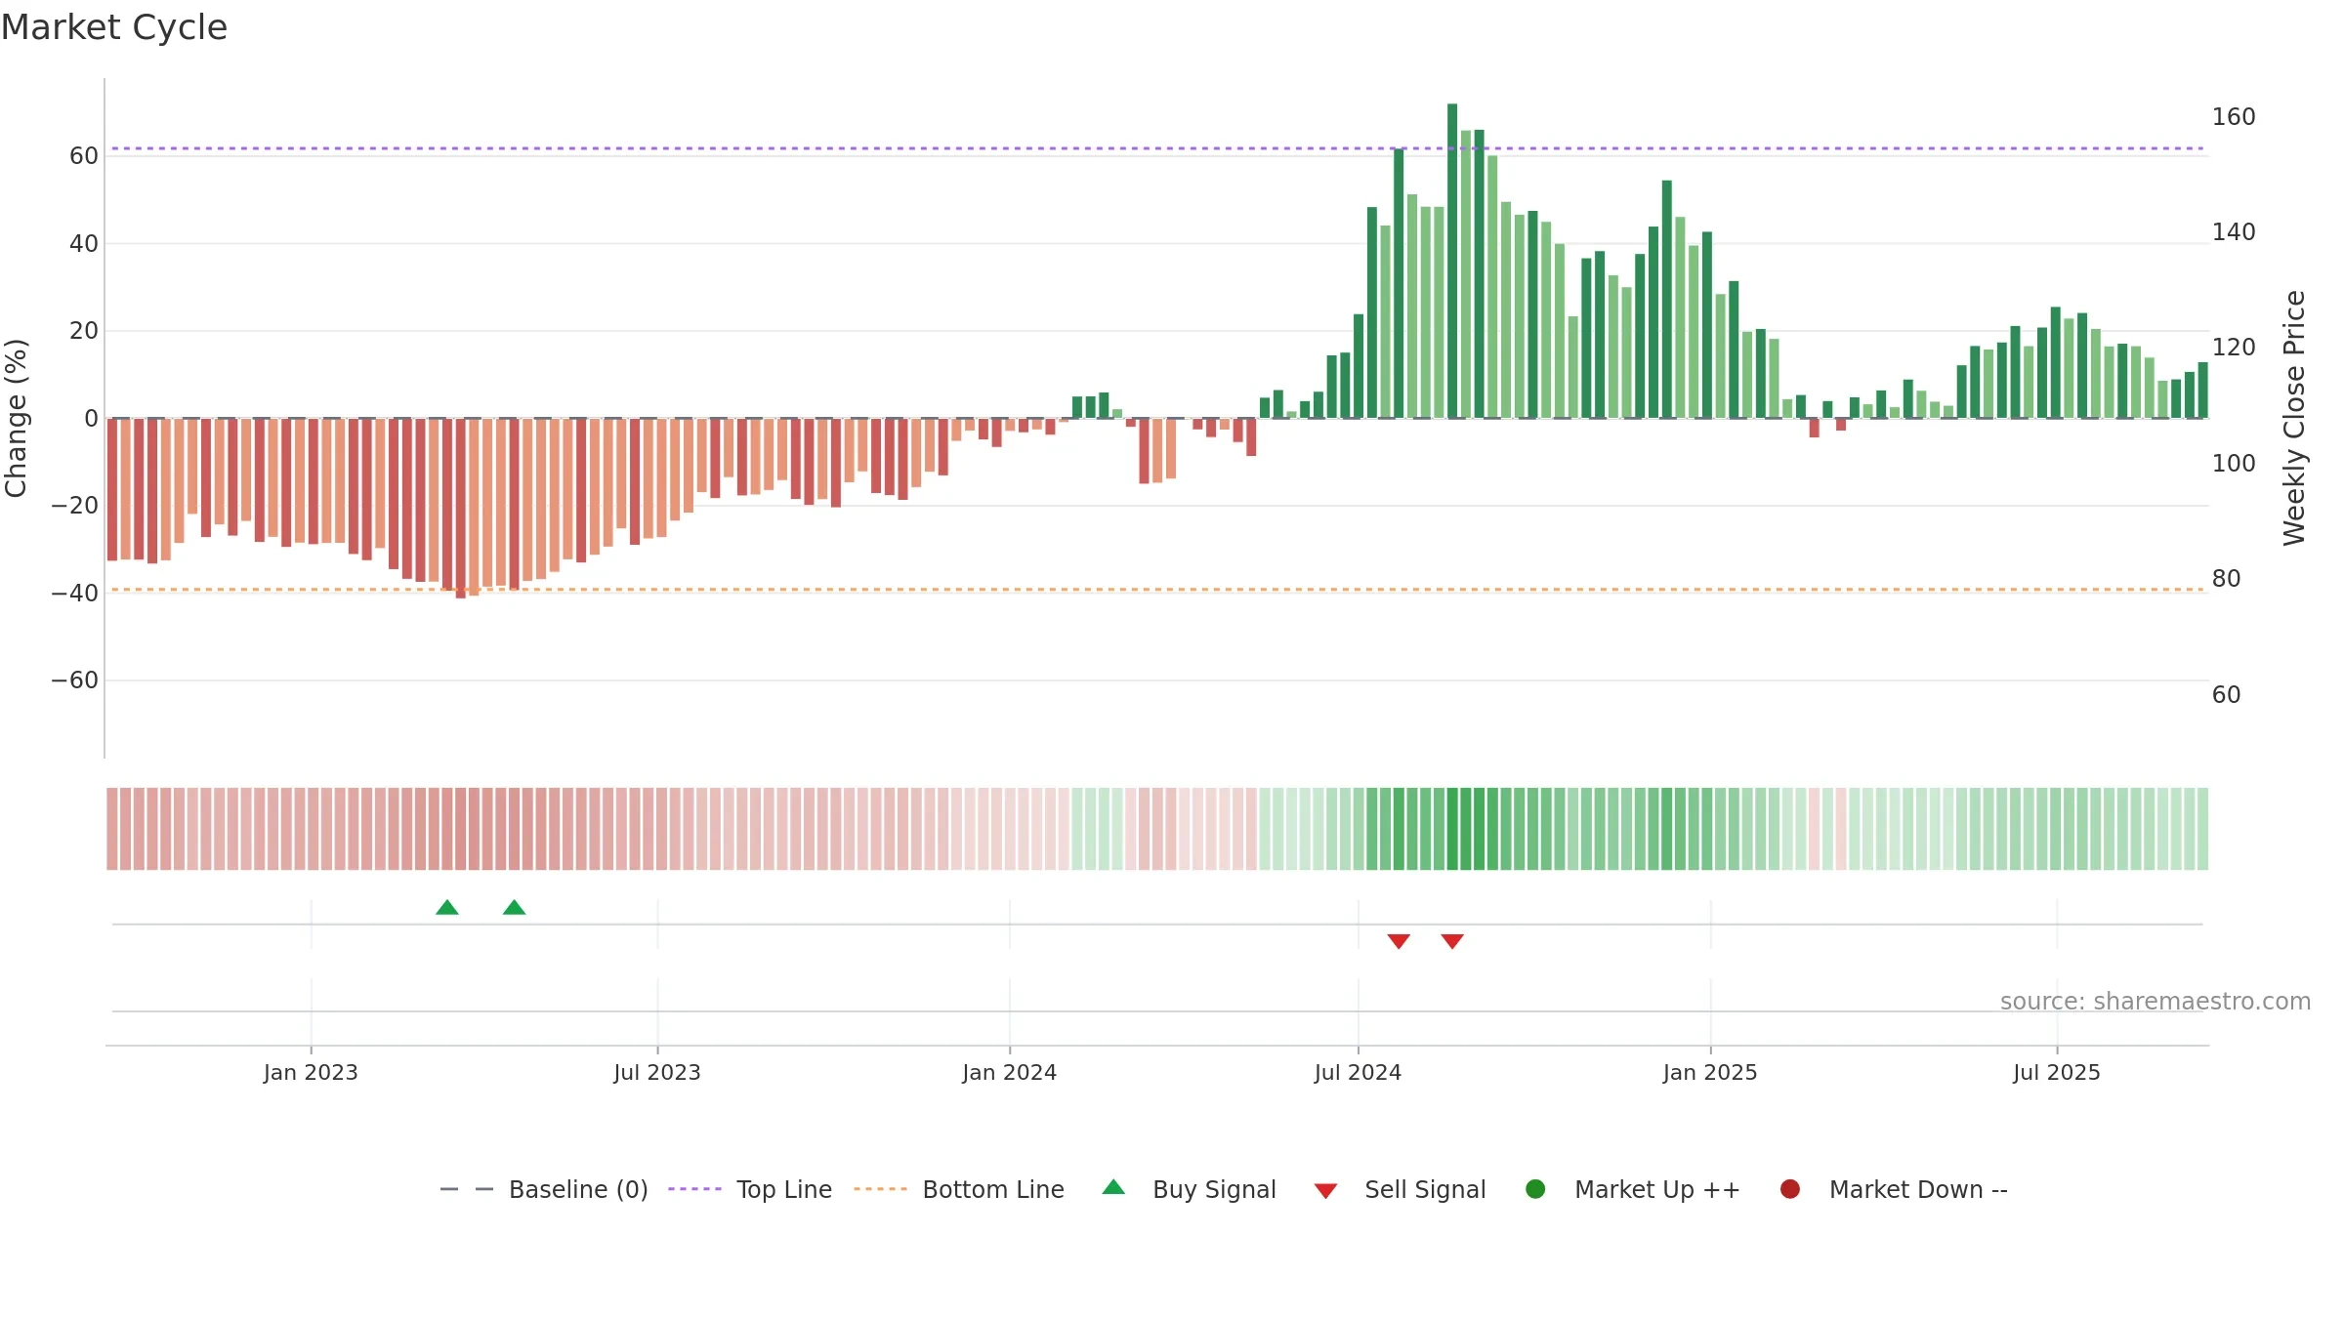Click the Market Up ++ green dot

[x=1535, y=1189]
